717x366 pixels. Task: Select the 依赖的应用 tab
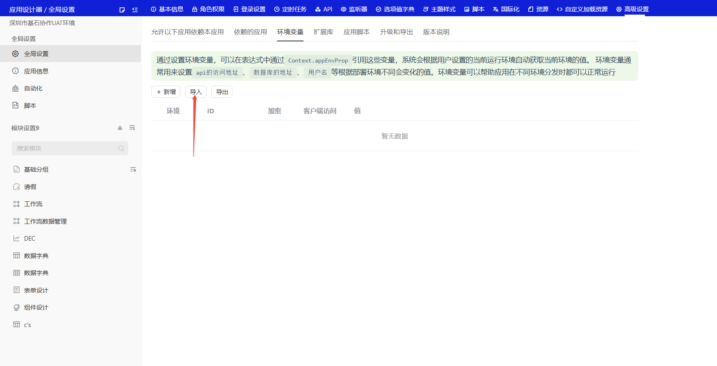(x=250, y=32)
